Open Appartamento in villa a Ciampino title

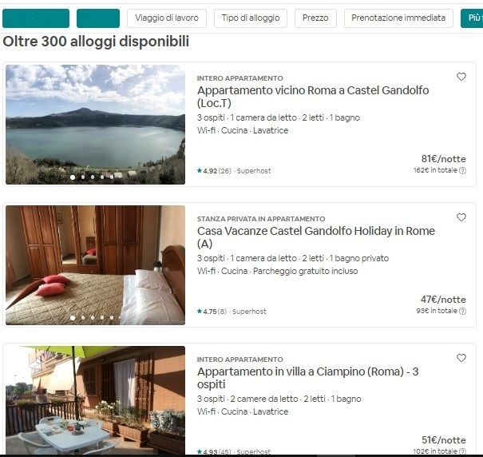point(307,378)
